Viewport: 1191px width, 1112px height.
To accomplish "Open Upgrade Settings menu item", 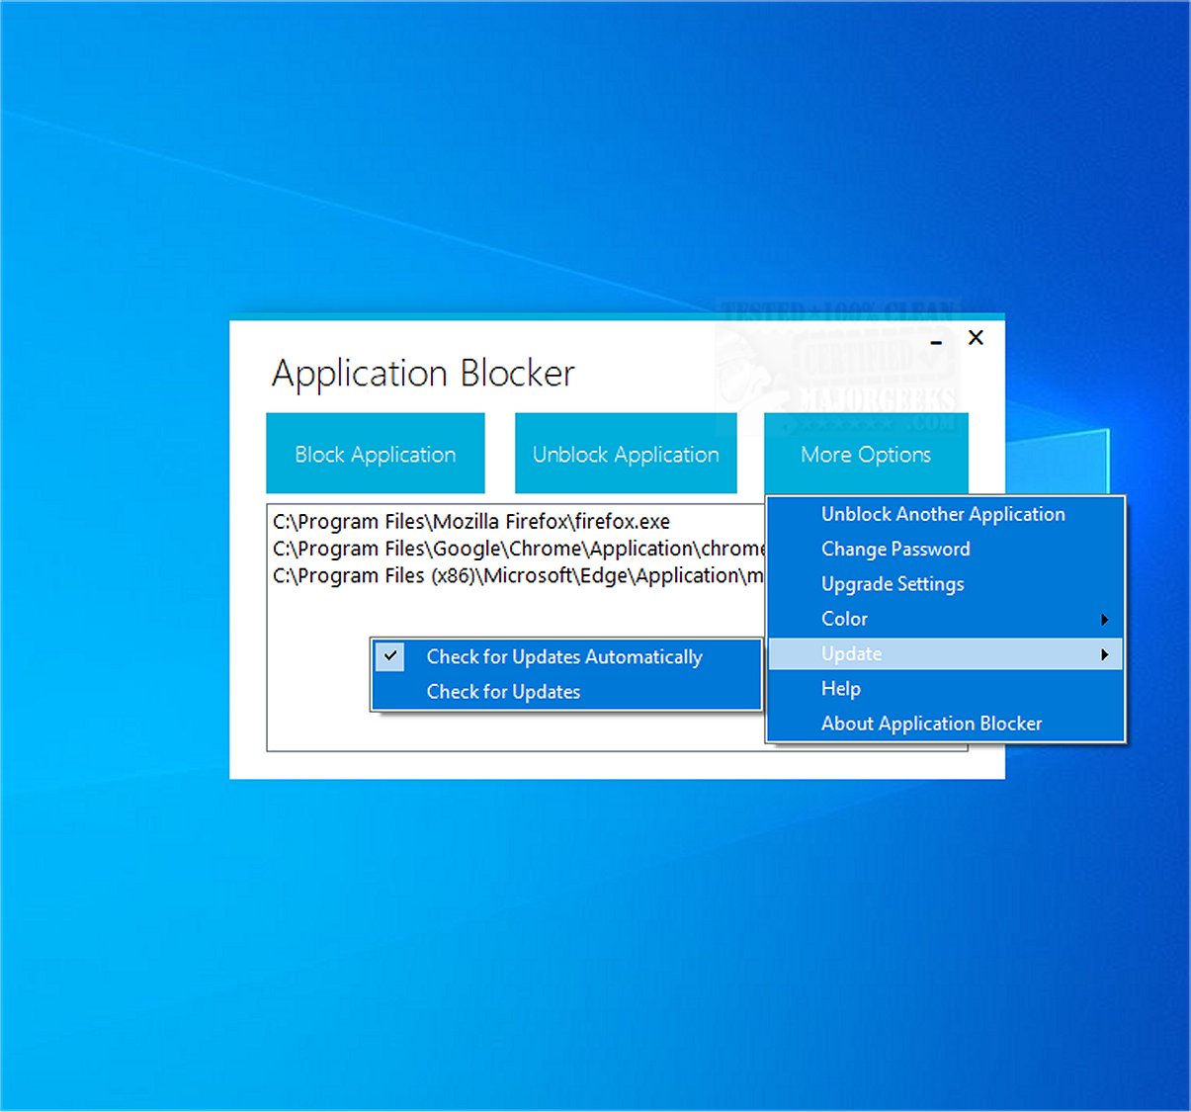I will pyautogui.click(x=946, y=584).
